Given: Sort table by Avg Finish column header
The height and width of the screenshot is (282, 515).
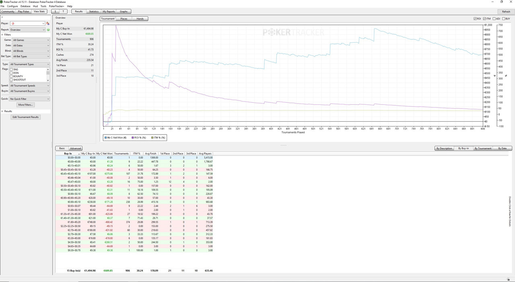Looking at the screenshot, I should coord(150,153).
